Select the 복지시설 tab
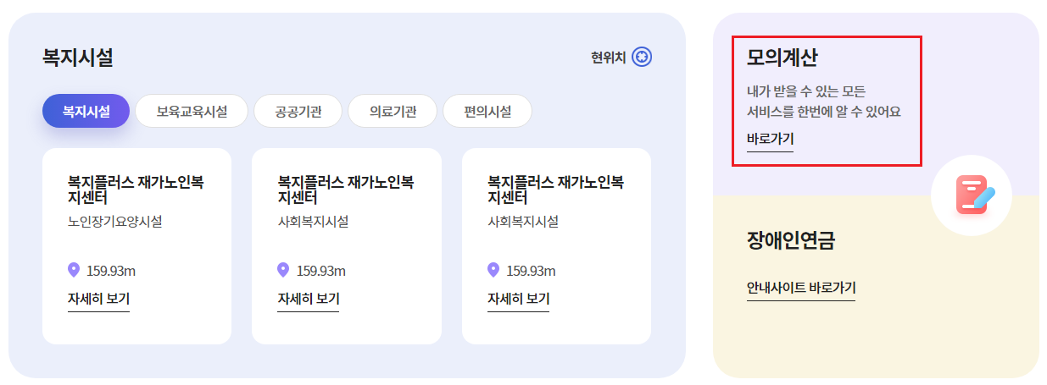The width and height of the screenshot is (1047, 385). 86,111
